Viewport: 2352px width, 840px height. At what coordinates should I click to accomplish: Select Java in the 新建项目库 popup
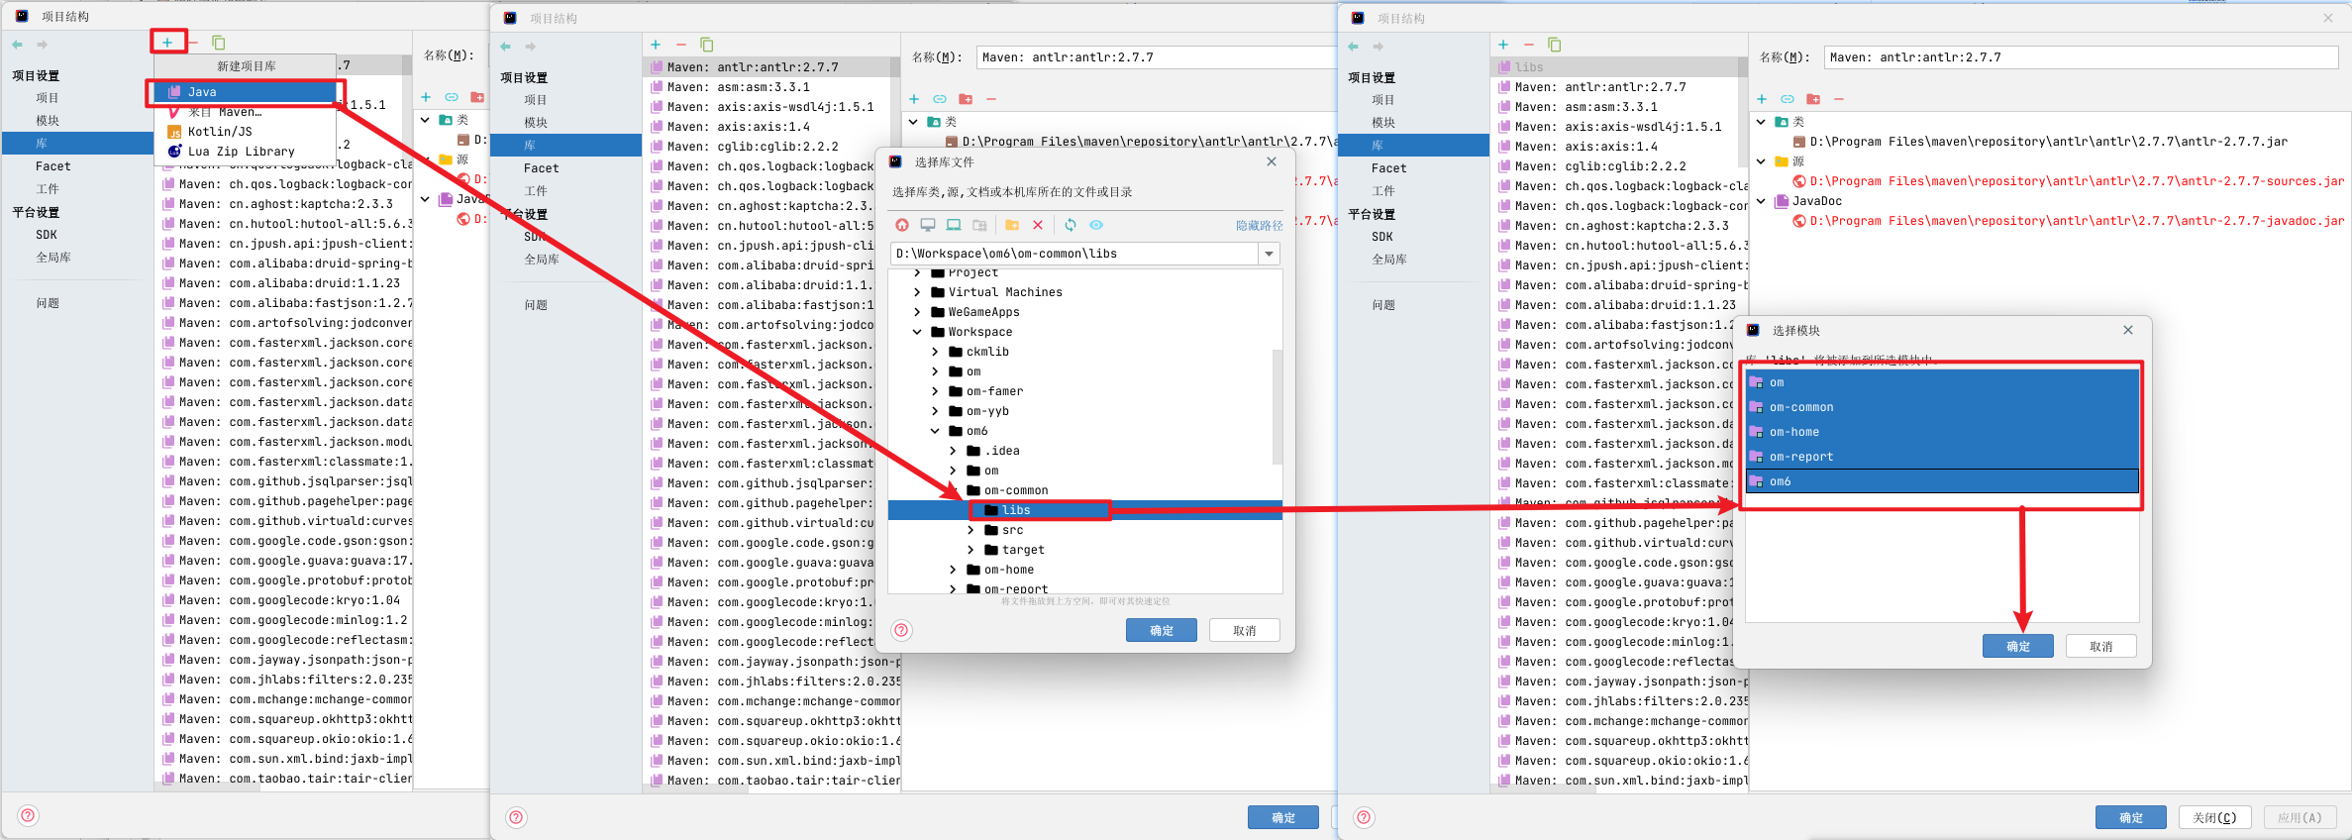(x=246, y=92)
